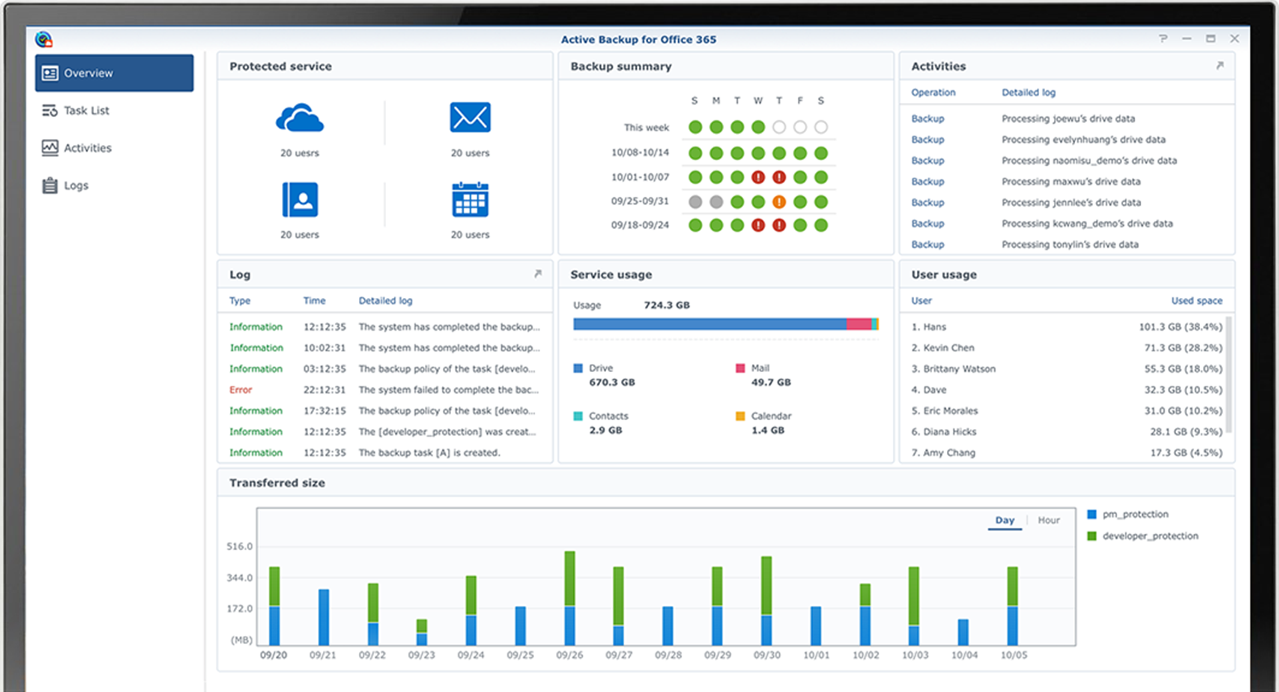1279x692 pixels.
Task: Click the 09/26 bar in Transferred size chart
Action: point(569,598)
